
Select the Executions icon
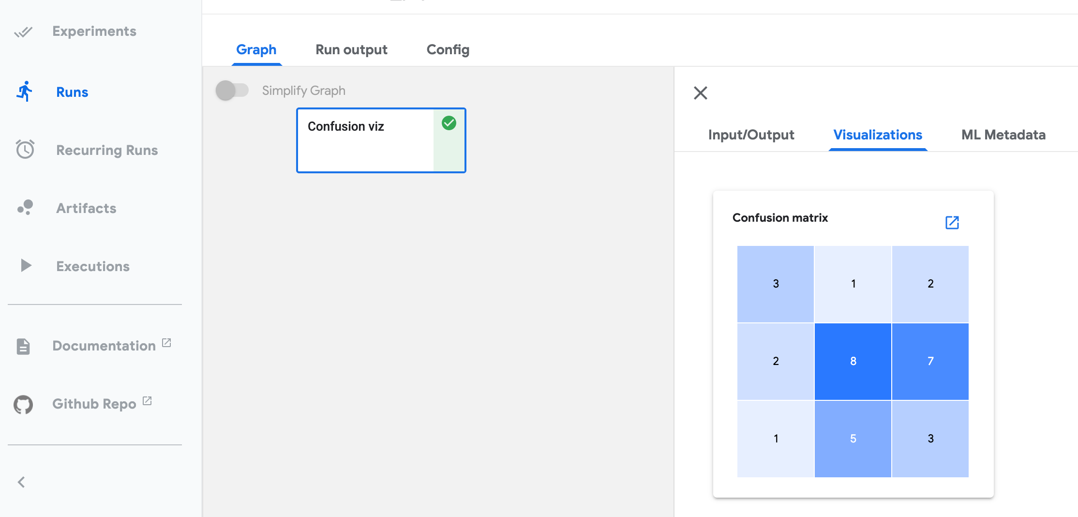click(25, 265)
